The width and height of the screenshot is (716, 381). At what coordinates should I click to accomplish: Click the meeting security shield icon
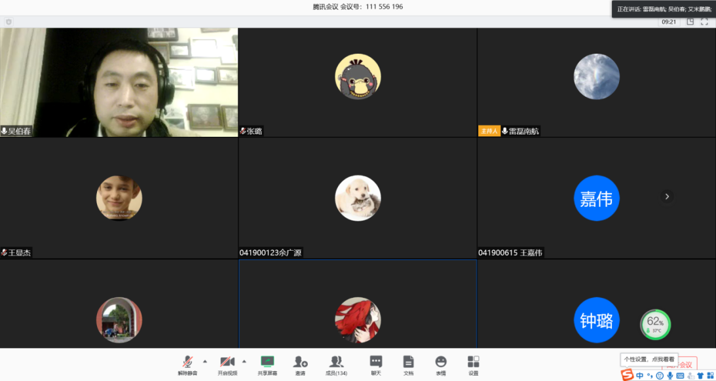pyautogui.click(x=9, y=22)
